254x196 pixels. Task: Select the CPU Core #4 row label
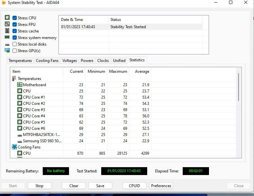[x=34, y=116]
